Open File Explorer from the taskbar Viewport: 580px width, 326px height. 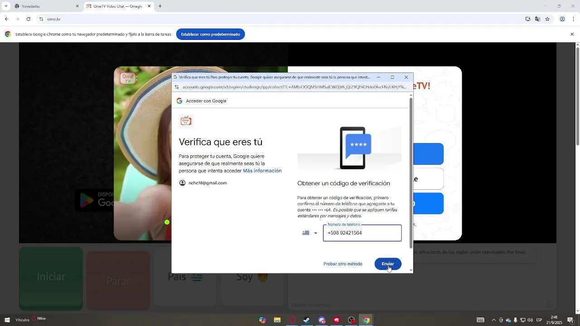tap(277, 320)
